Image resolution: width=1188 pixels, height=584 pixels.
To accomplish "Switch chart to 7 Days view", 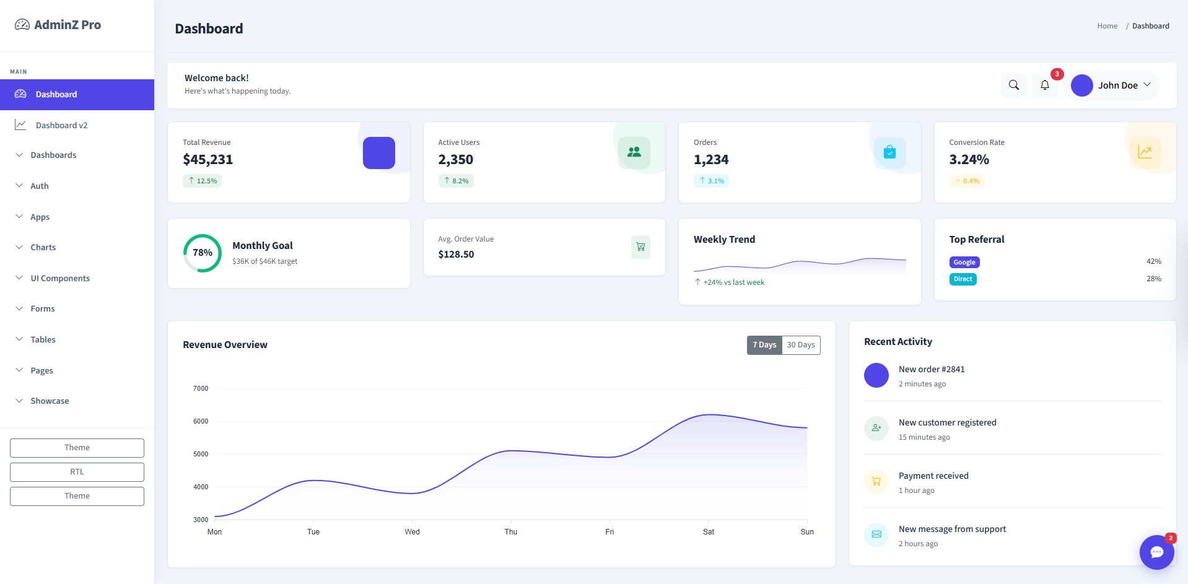I will pyautogui.click(x=764, y=345).
